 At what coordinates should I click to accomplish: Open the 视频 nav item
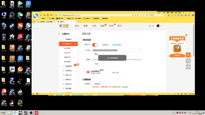click(102, 26)
